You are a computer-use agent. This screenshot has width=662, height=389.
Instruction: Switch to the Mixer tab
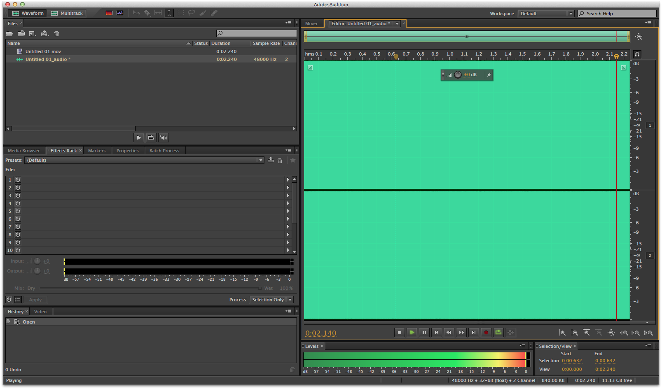pyautogui.click(x=311, y=23)
